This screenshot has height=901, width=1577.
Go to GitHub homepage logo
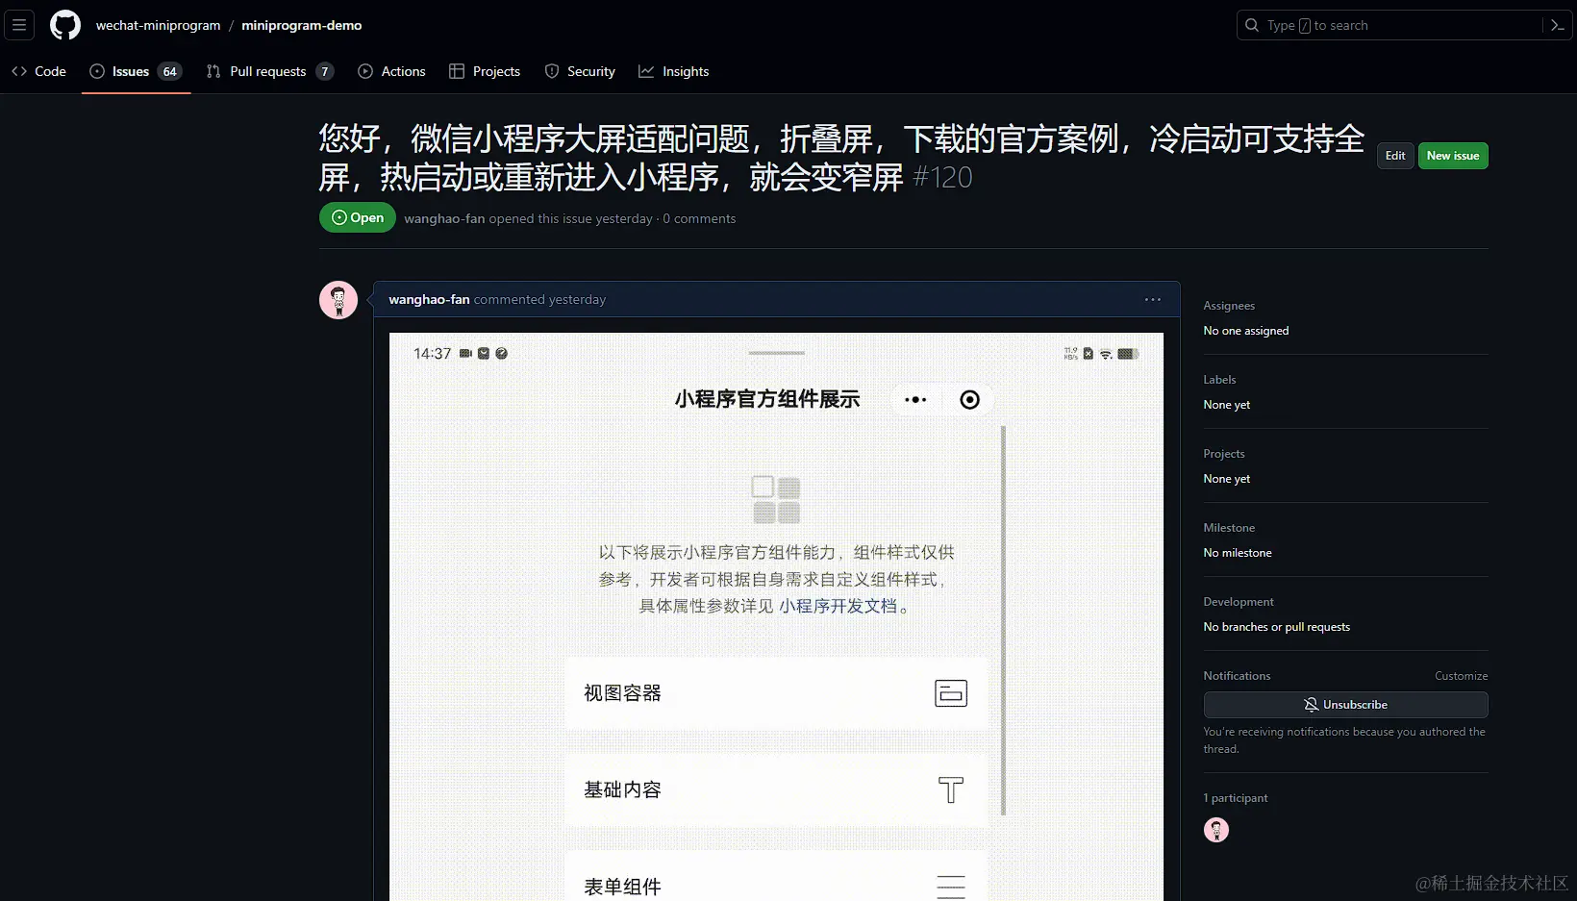click(x=65, y=25)
